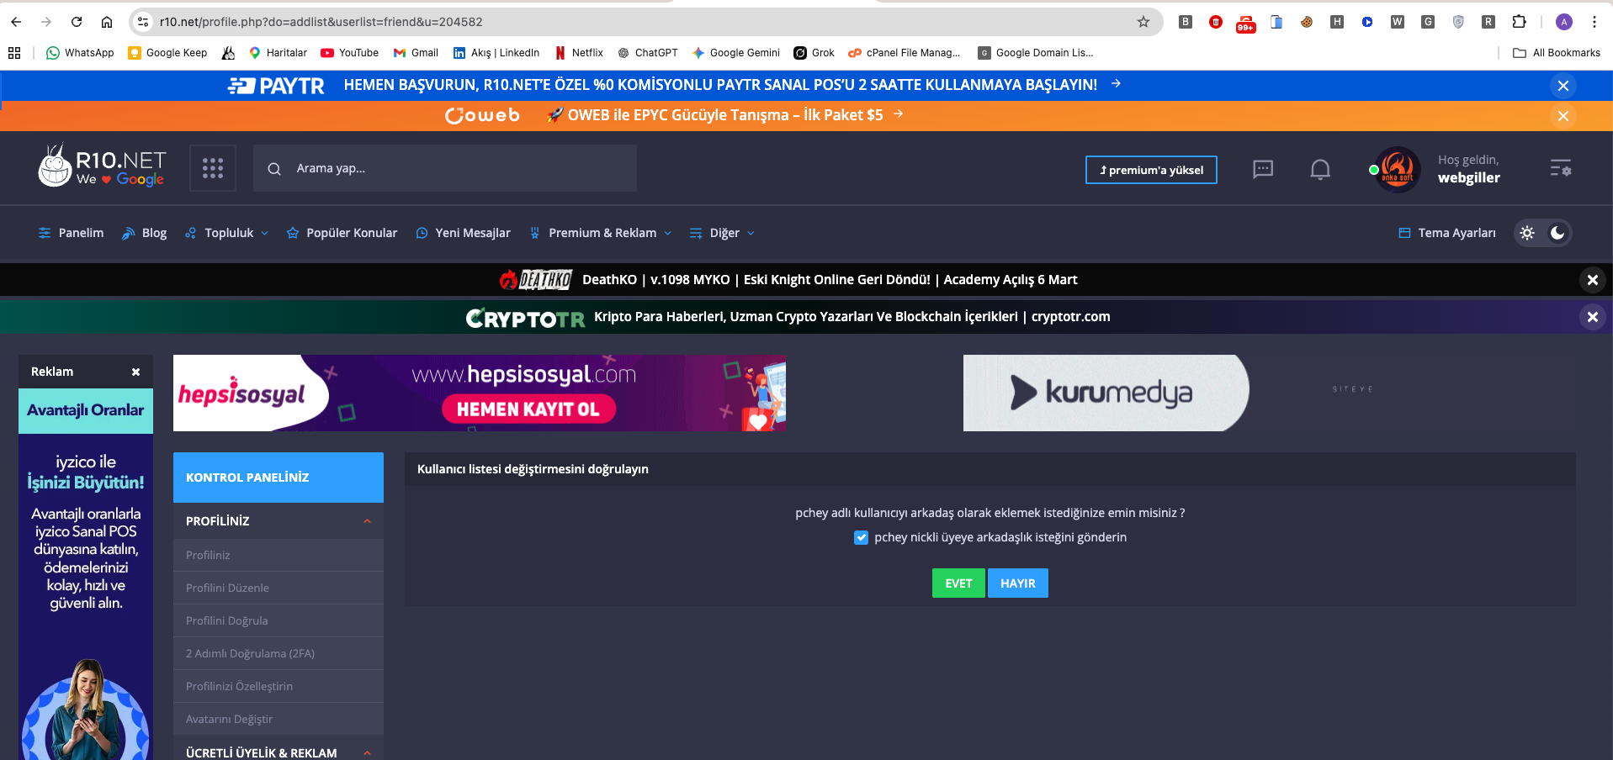Close the DeathKO ad bar
1613x760 pixels.
pyautogui.click(x=1592, y=280)
